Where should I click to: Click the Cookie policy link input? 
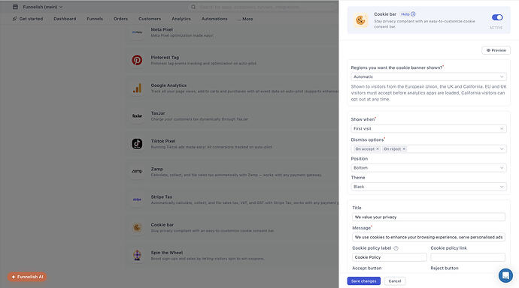(468, 257)
